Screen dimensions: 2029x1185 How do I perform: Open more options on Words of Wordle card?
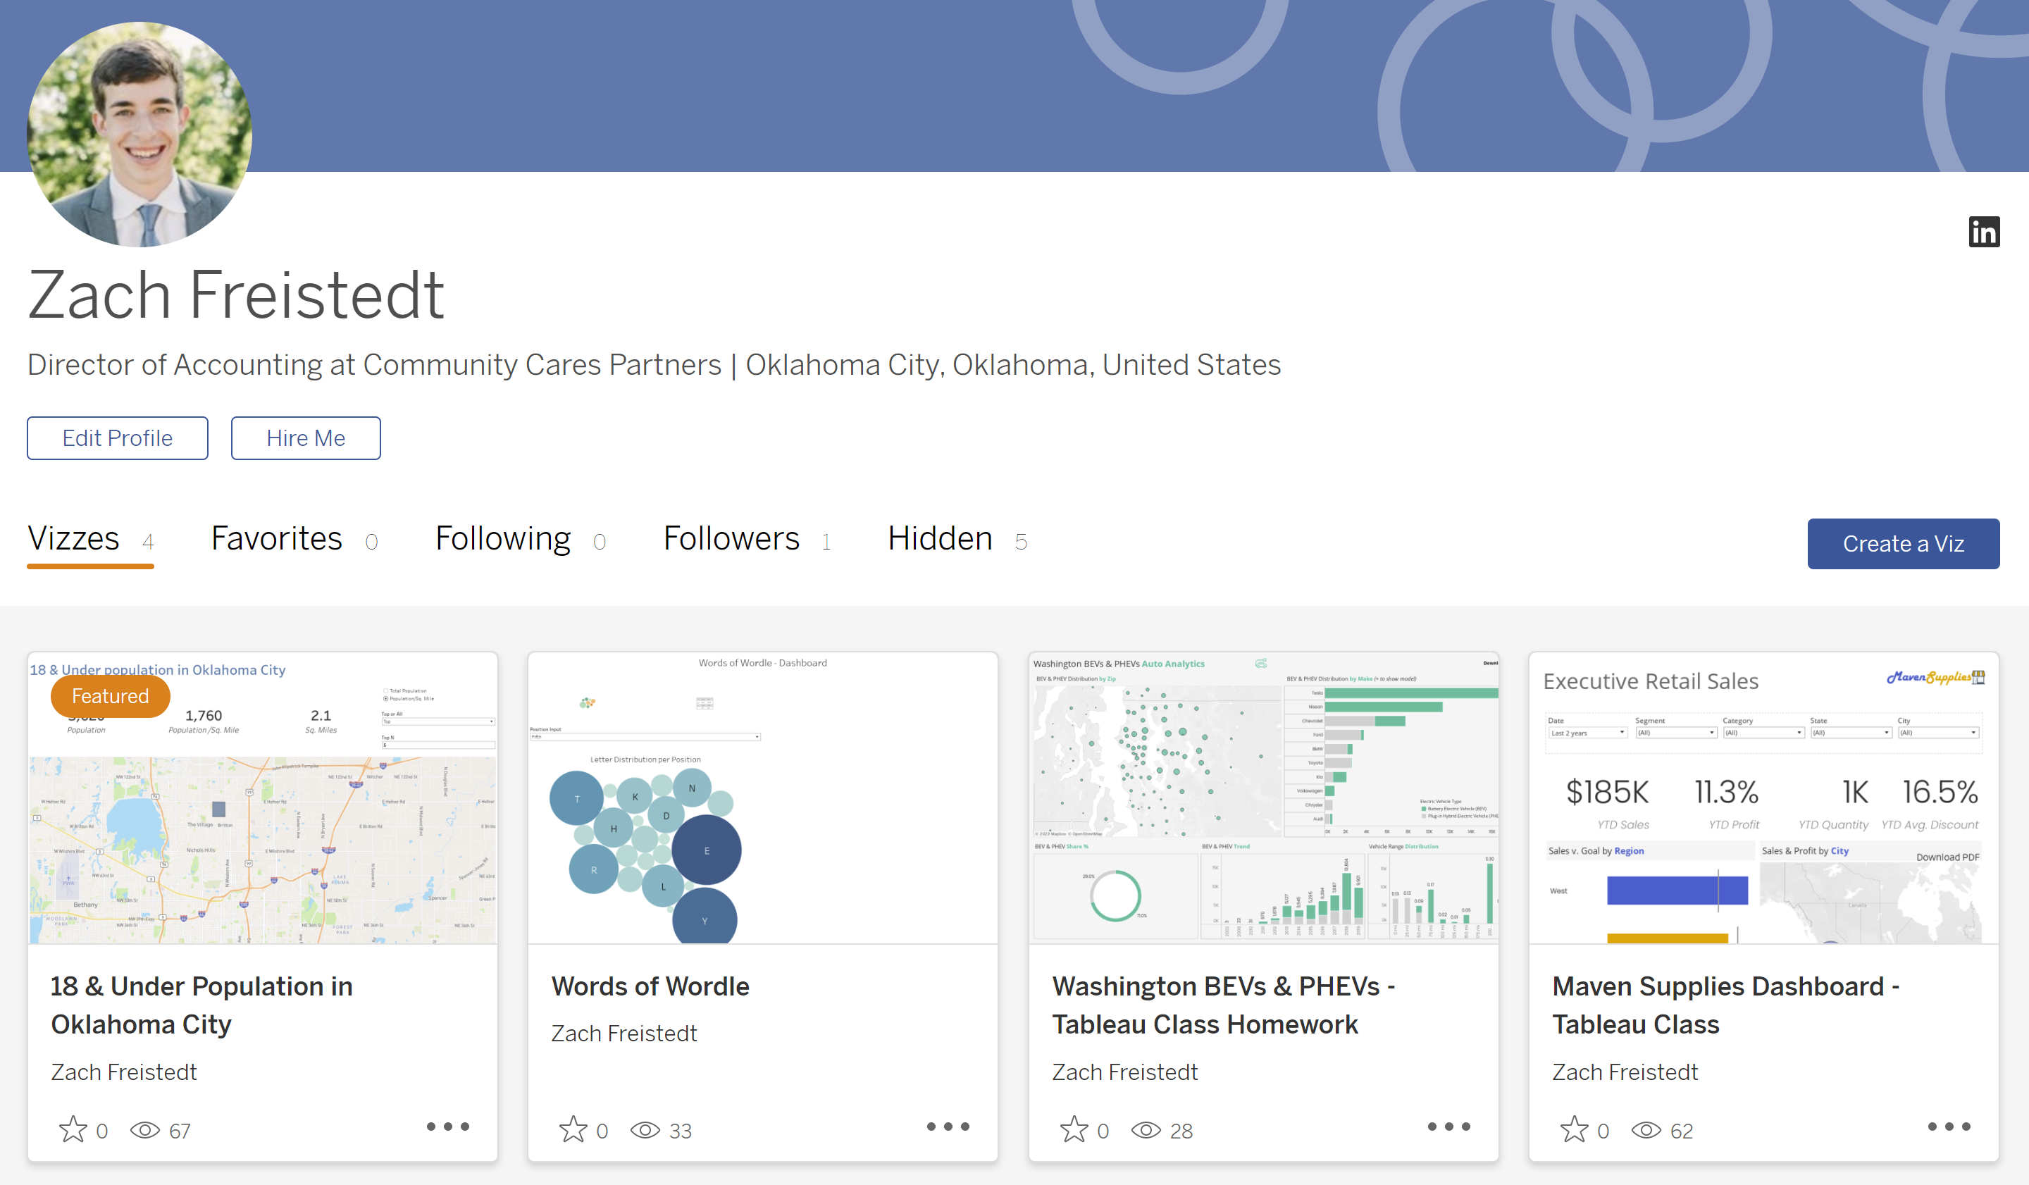coord(948,1127)
